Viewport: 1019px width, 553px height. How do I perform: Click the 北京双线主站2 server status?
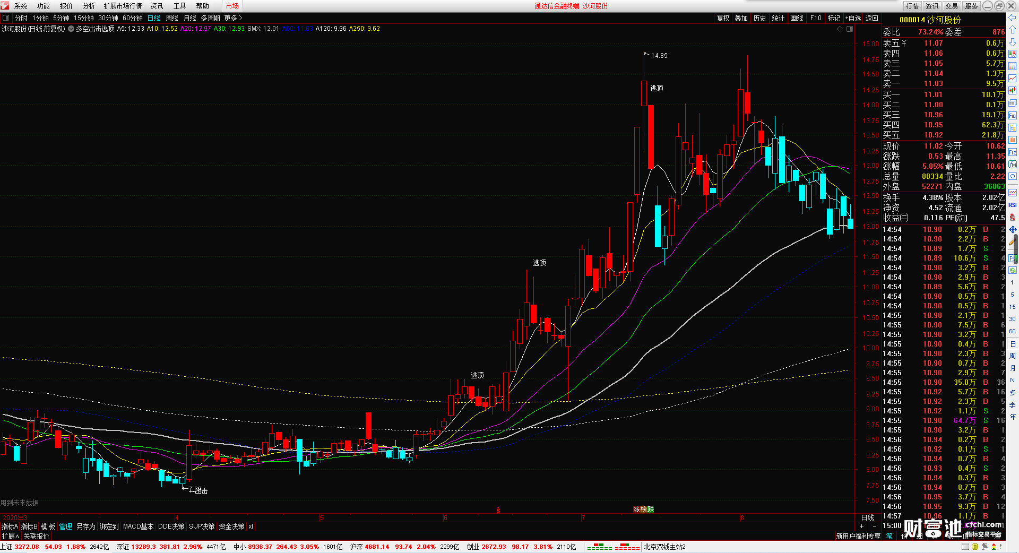664,547
